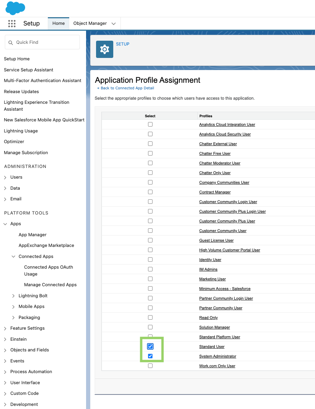Open App Manager under Apps
Screen dimensions: 315x409
(33, 235)
